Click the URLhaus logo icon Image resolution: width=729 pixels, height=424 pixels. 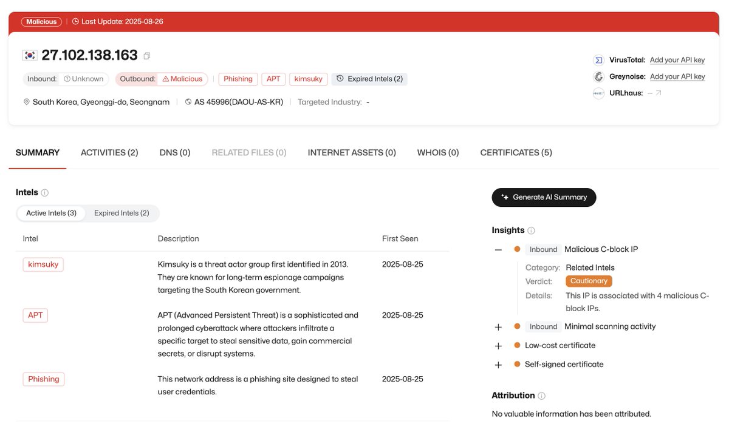pos(599,93)
